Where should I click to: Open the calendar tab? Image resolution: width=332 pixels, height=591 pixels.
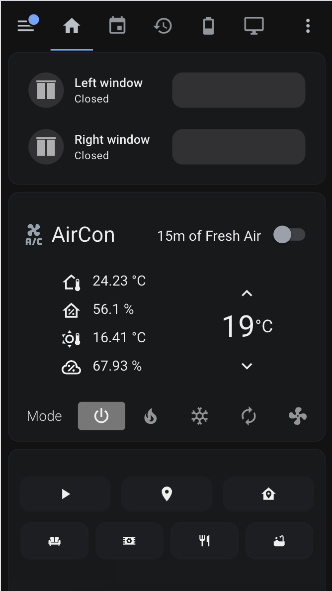click(117, 26)
